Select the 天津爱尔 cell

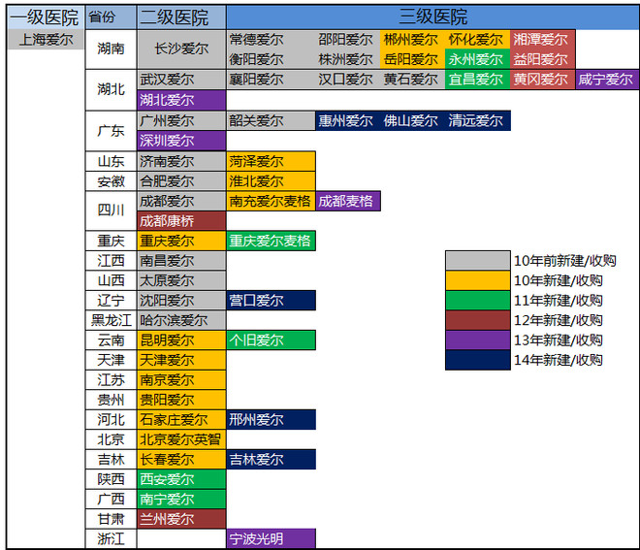coord(181,360)
